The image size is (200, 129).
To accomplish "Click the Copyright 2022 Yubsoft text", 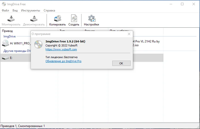I will pyautogui.click(x=61, y=45).
